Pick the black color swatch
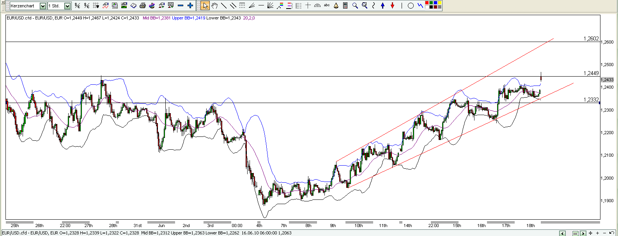This screenshot has width=618, height=236. pyautogui.click(x=431, y=7)
